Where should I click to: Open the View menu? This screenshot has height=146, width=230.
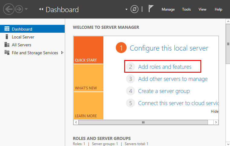[x=202, y=9]
